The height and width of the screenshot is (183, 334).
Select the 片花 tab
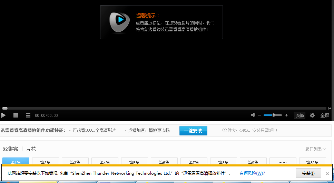click(x=31, y=149)
